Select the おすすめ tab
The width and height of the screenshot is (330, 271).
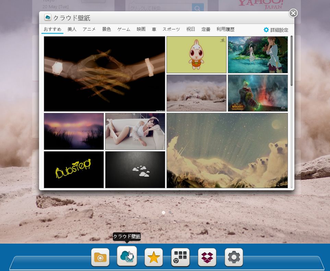tap(52, 29)
